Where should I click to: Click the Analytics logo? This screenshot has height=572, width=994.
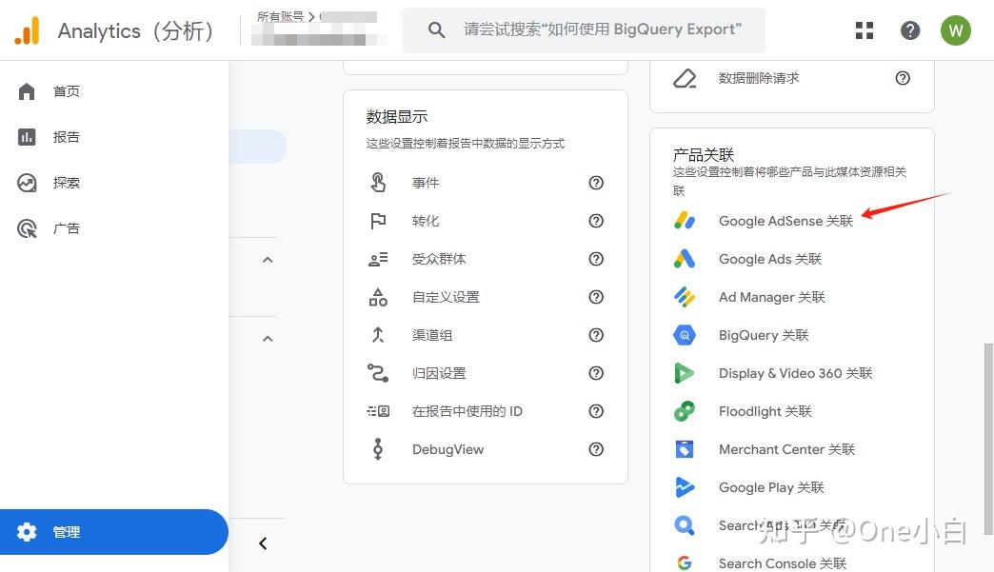tap(28, 30)
